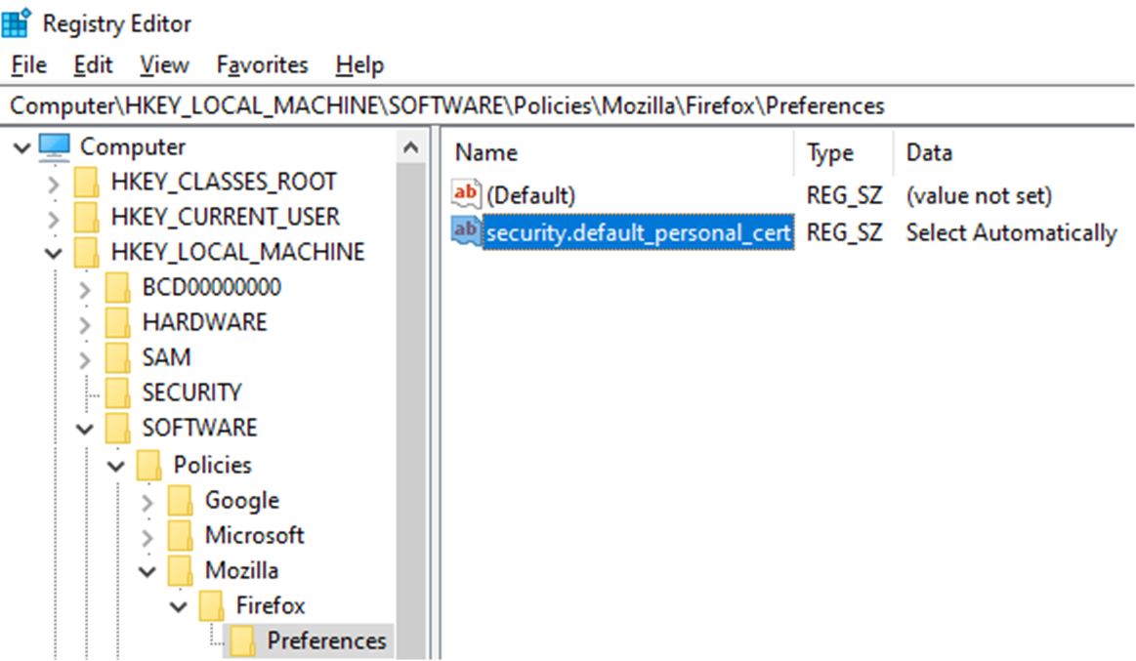The width and height of the screenshot is (1136, 661).
Task: Select the Mozilla key label
Action: click(x=241, y=570)
